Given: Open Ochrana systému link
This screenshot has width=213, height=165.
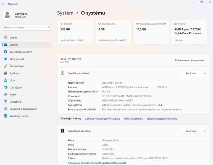Looking at the screenshot, I should [x=133, y=119].
